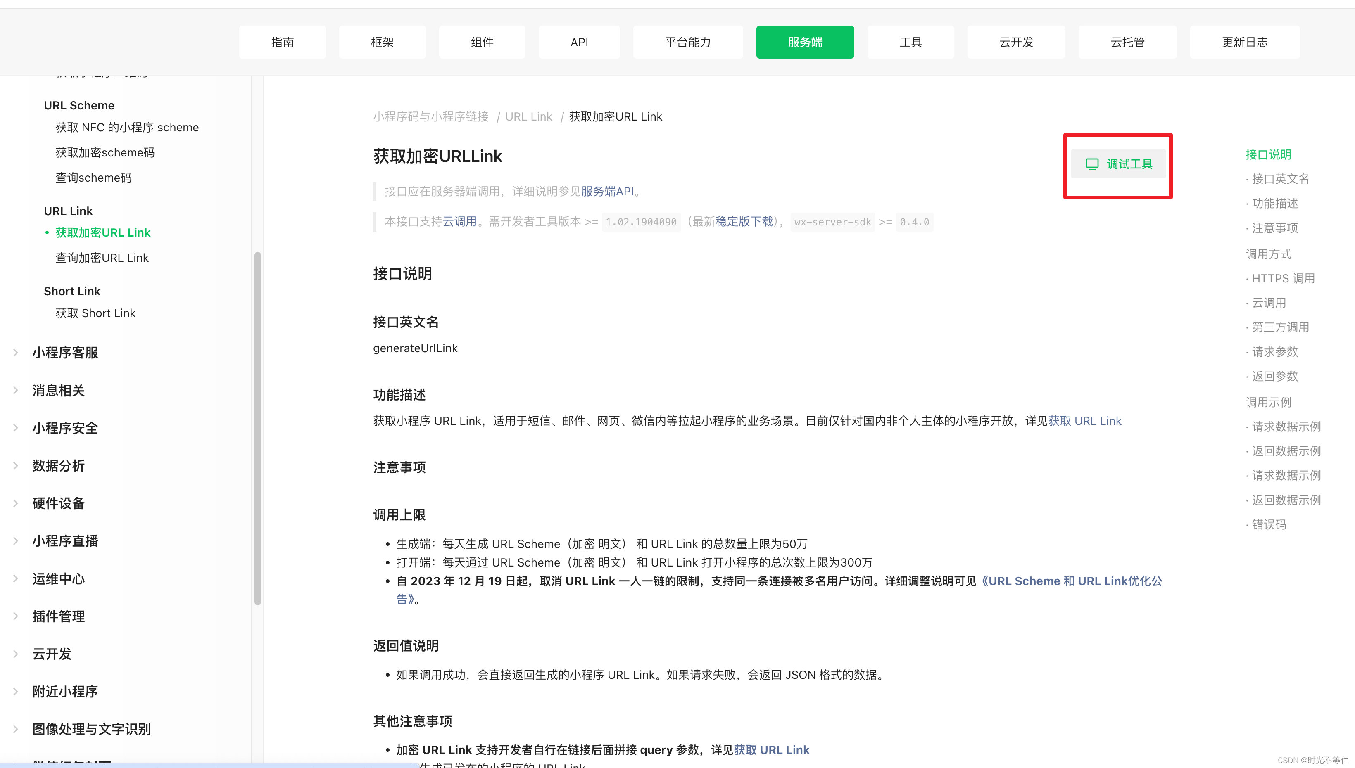Jump to 请求参数 in page outline
1355x768 pixels.
1274,352
